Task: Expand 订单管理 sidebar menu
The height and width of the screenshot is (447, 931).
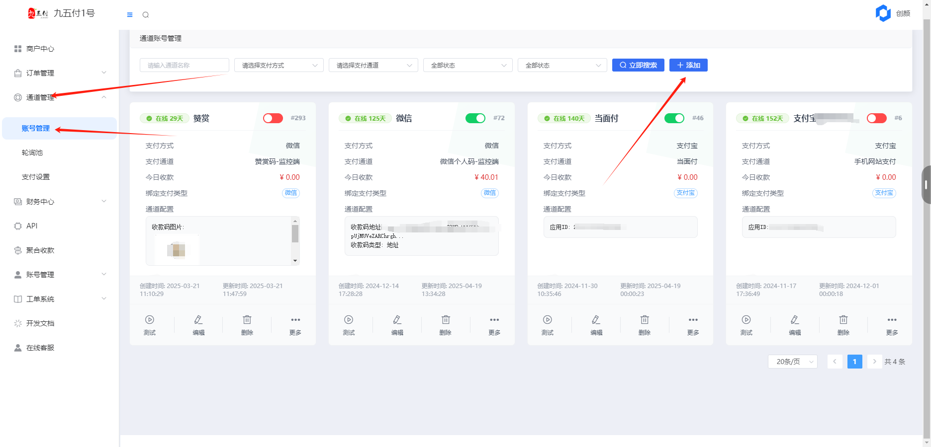Action: [60, 73]
